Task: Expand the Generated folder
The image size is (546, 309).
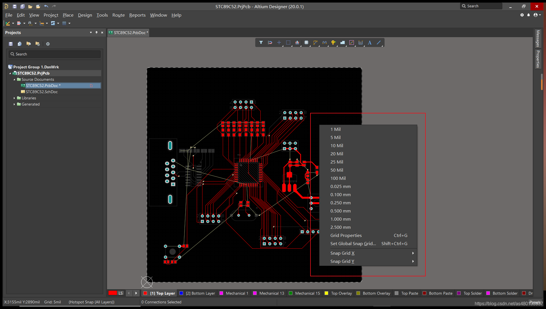Action: click(x=14, y=104)
